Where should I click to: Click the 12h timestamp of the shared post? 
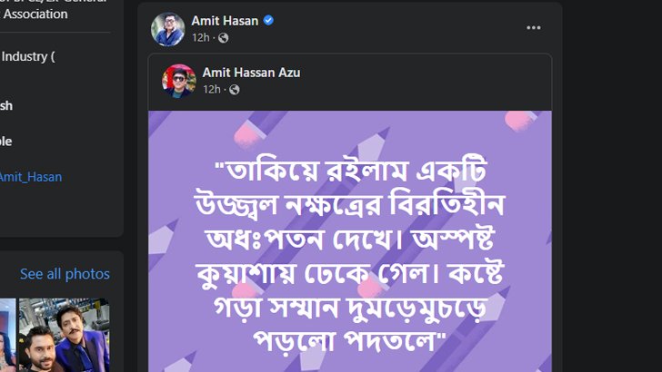(212, 89)
